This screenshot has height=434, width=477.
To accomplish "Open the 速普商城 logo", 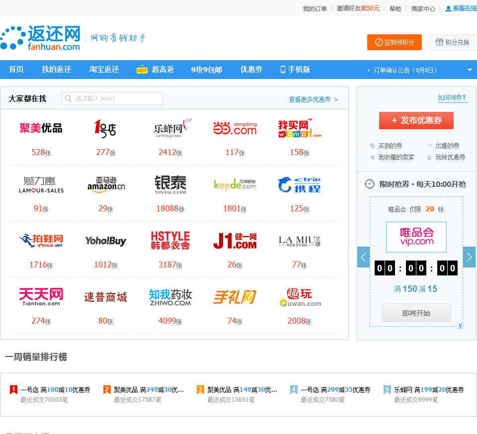I will click(105, 297).
